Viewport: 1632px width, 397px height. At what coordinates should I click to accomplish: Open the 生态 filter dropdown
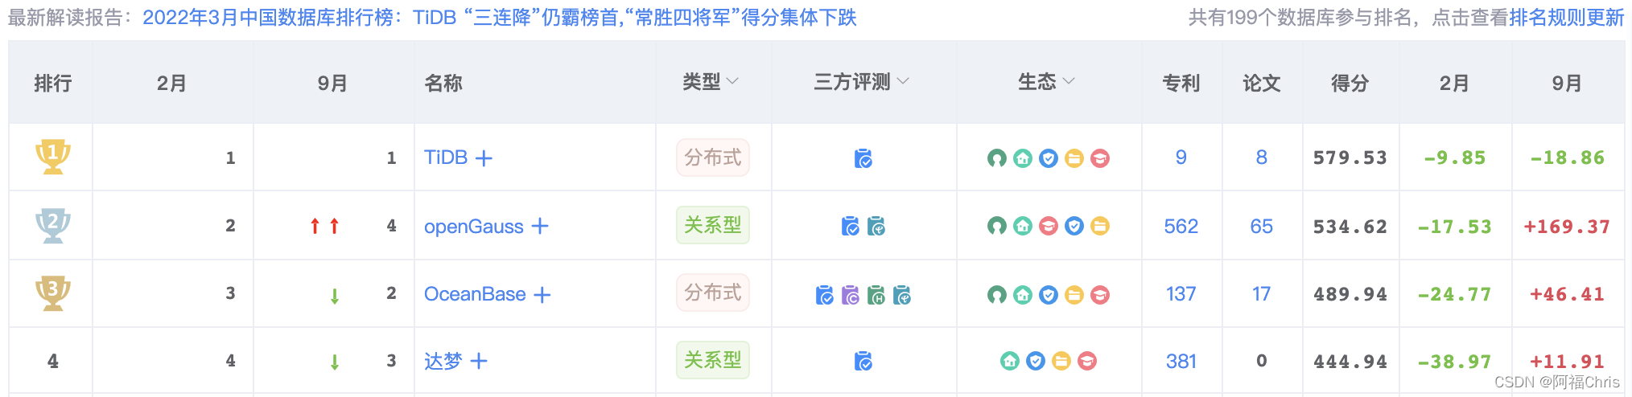pos(1046,81)
